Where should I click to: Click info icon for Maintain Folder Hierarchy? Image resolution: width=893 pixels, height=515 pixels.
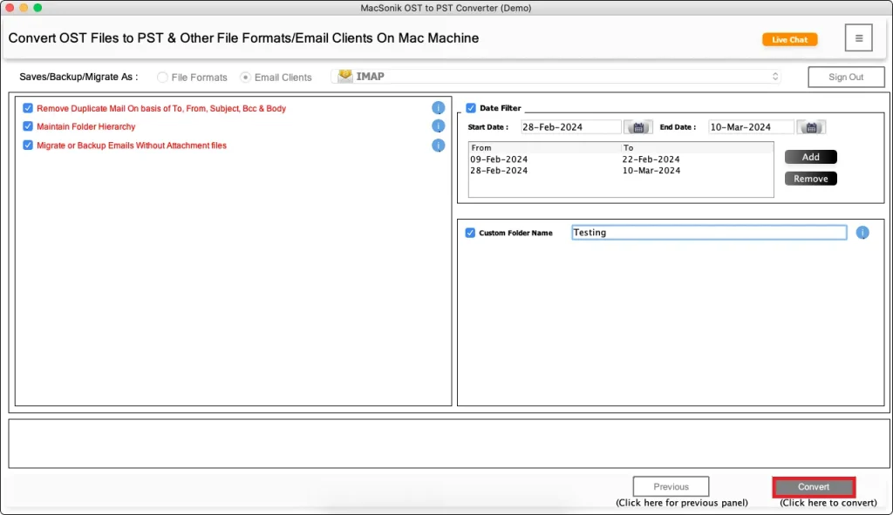[x=439, y=126]
